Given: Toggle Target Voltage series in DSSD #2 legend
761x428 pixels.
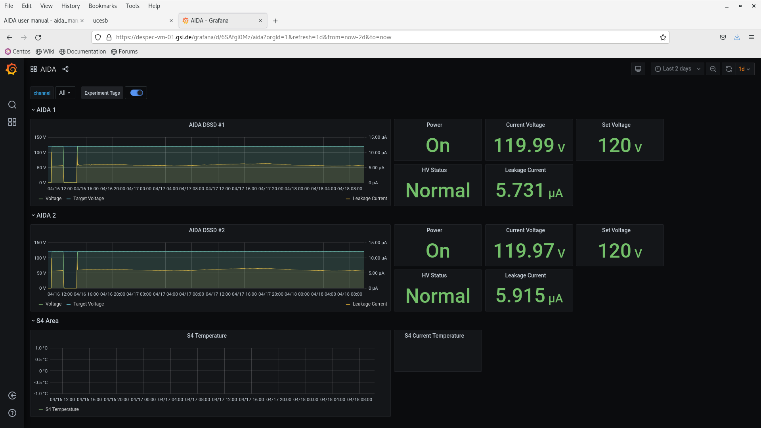Looking at the screenshot, I should pyautogui.click(x=88, y=304).
